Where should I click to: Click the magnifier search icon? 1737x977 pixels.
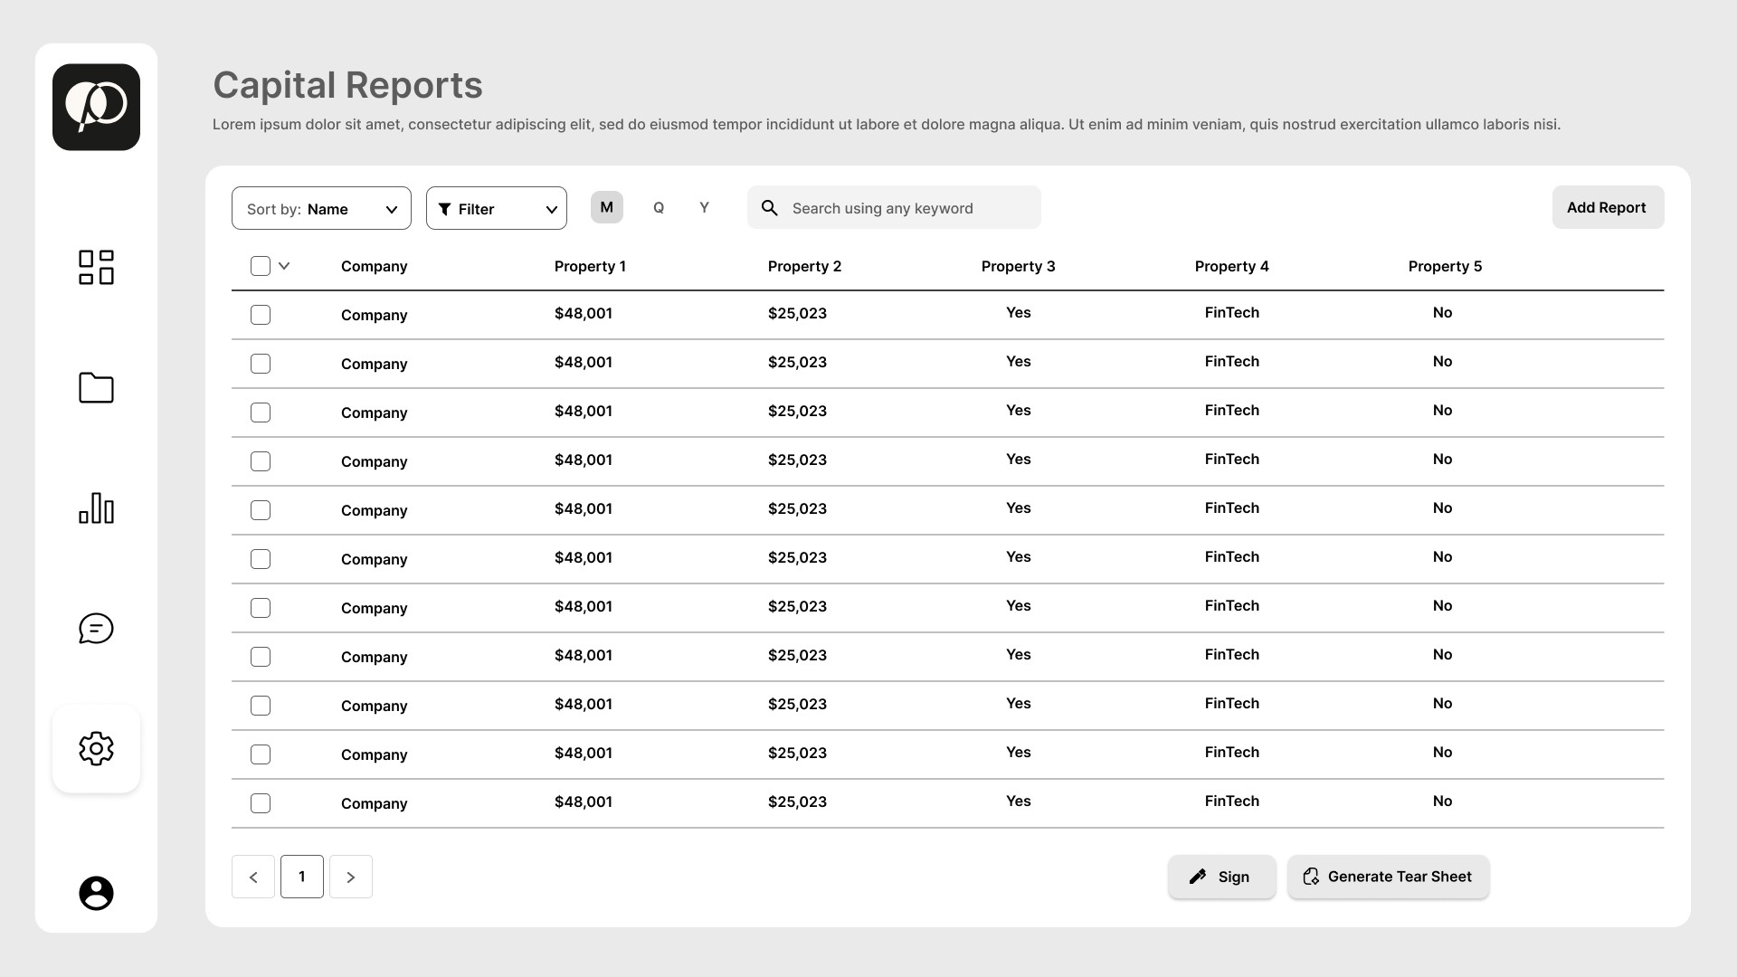click(770, 208)
